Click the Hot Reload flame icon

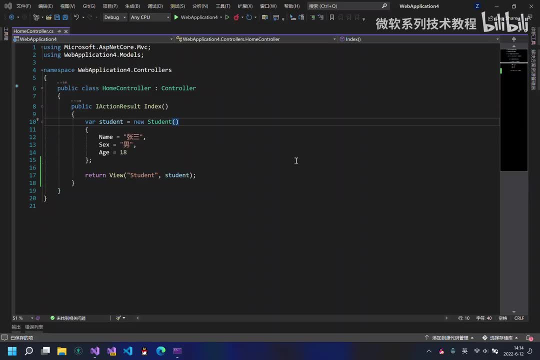(x=236, y=17)
